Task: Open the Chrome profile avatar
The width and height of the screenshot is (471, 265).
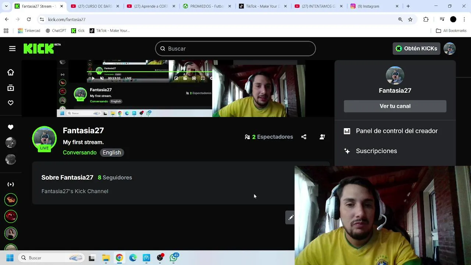Action: (x=453, y=20)
